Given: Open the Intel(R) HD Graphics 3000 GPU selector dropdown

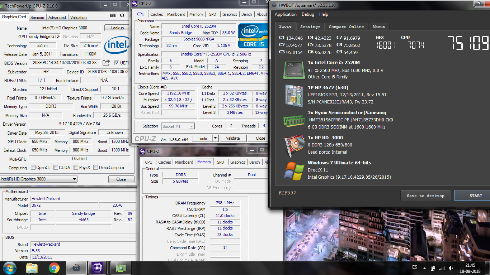Looking at the screenshot, I should coord(38,179).
